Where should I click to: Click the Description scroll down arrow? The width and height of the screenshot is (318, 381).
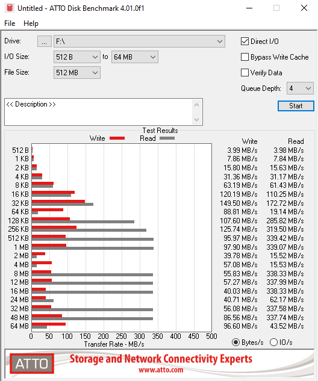click(197, 120)
